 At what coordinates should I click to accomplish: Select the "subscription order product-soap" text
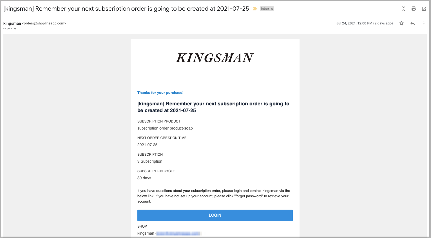click(x=165, y=128)
